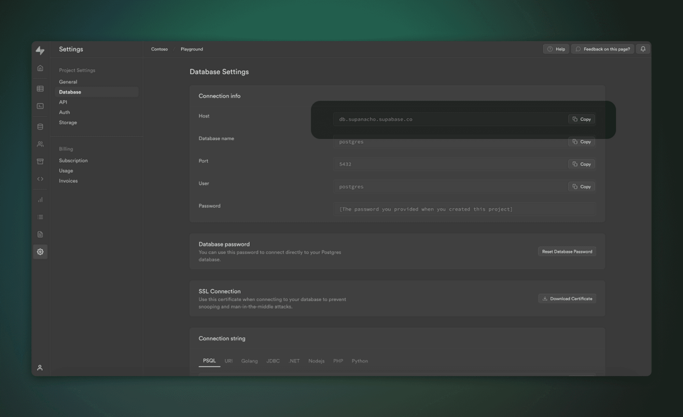Viewport: 683px width, 417px height.
Task: Click the notifications bell icon
Action: pos(643,49)
